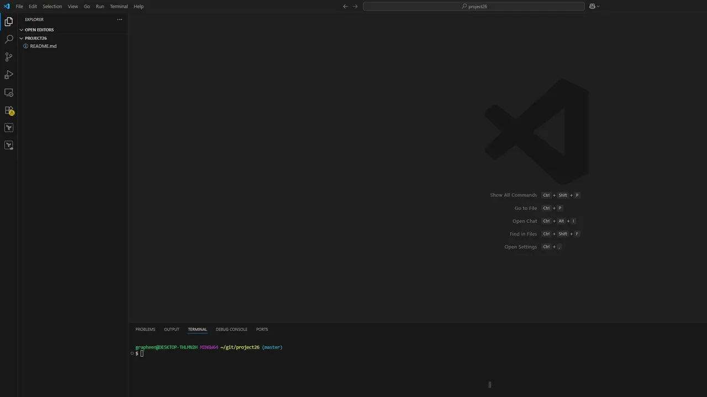
Task: Open the Search view in activity bar
Action: coord(9,40)
